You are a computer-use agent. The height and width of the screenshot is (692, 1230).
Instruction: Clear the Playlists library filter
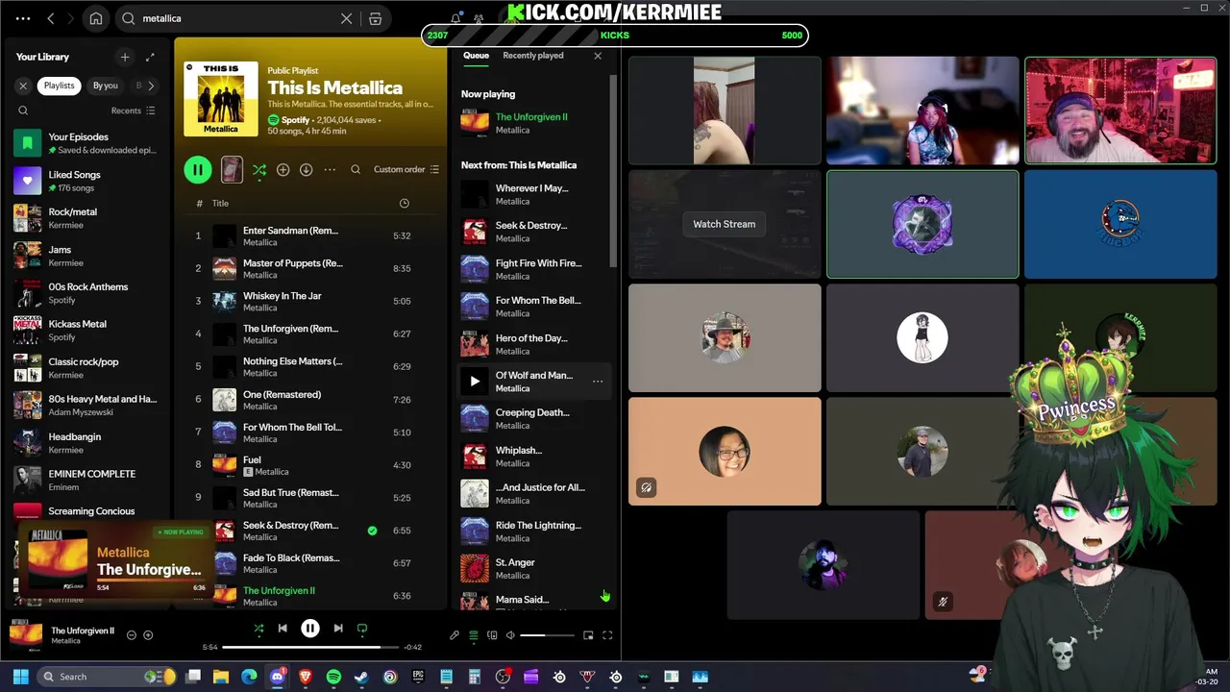coord(24,86)
